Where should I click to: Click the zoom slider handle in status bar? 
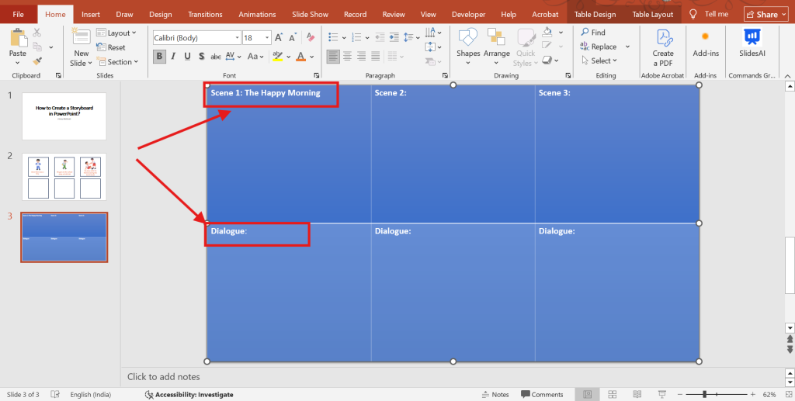pos(704,394)
